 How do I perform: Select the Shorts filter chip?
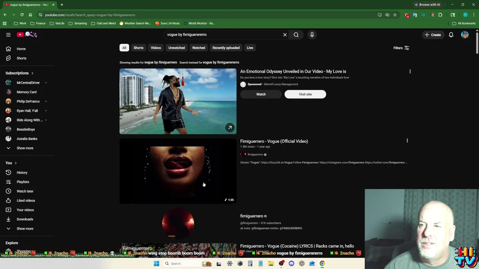[138, 48]
